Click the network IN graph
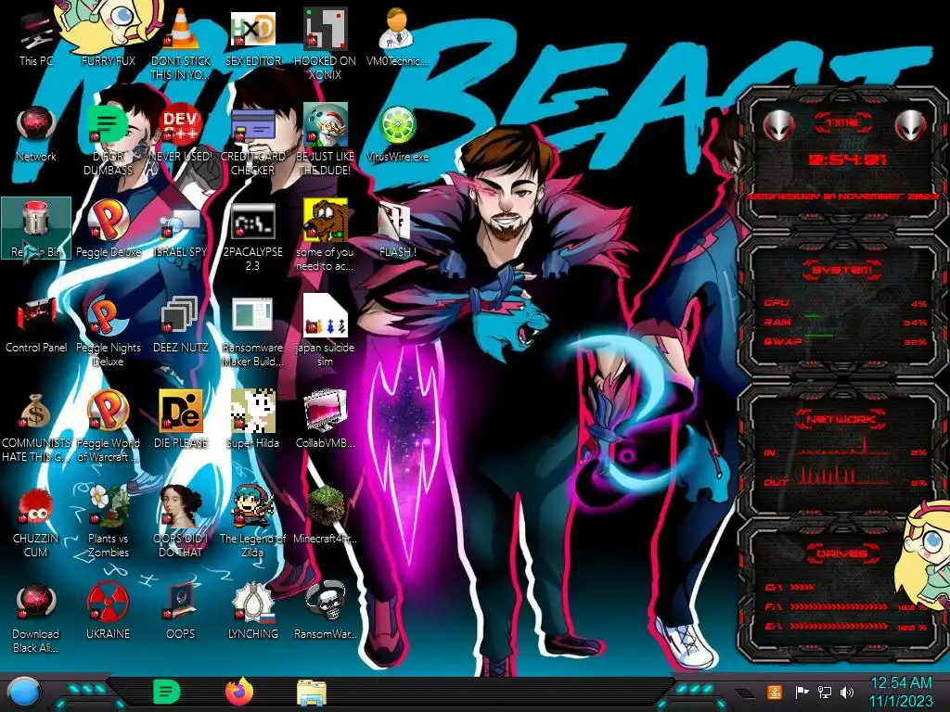 pos(843,447)
